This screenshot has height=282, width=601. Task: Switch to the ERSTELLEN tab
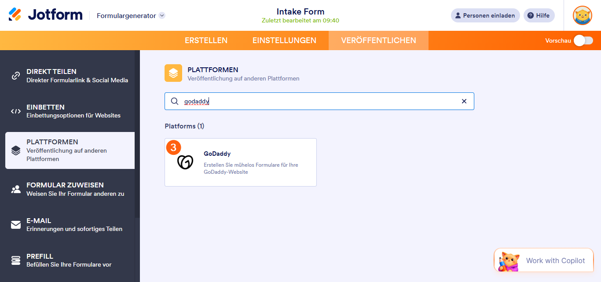click(206, 40)
